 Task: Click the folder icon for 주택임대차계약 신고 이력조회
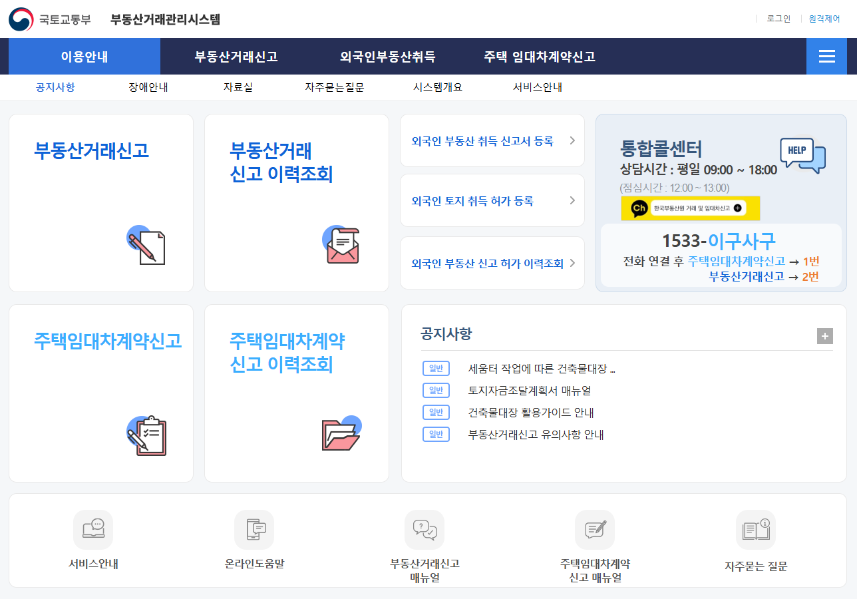341,433
